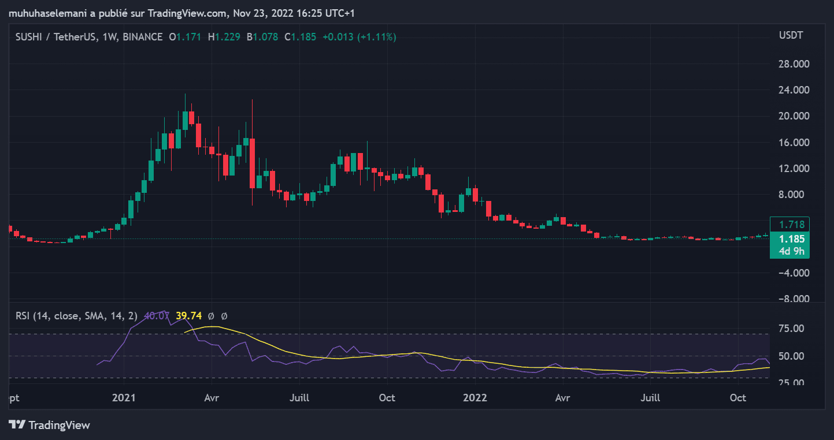
Task: Click the Avr label after 2022
Action: [x=562, y=398]
